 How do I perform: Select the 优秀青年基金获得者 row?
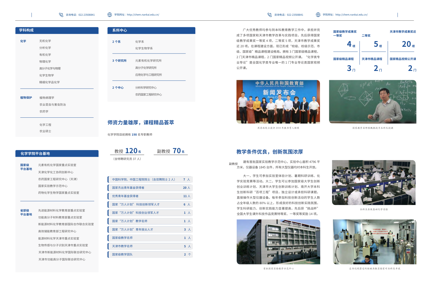(150, 196)
